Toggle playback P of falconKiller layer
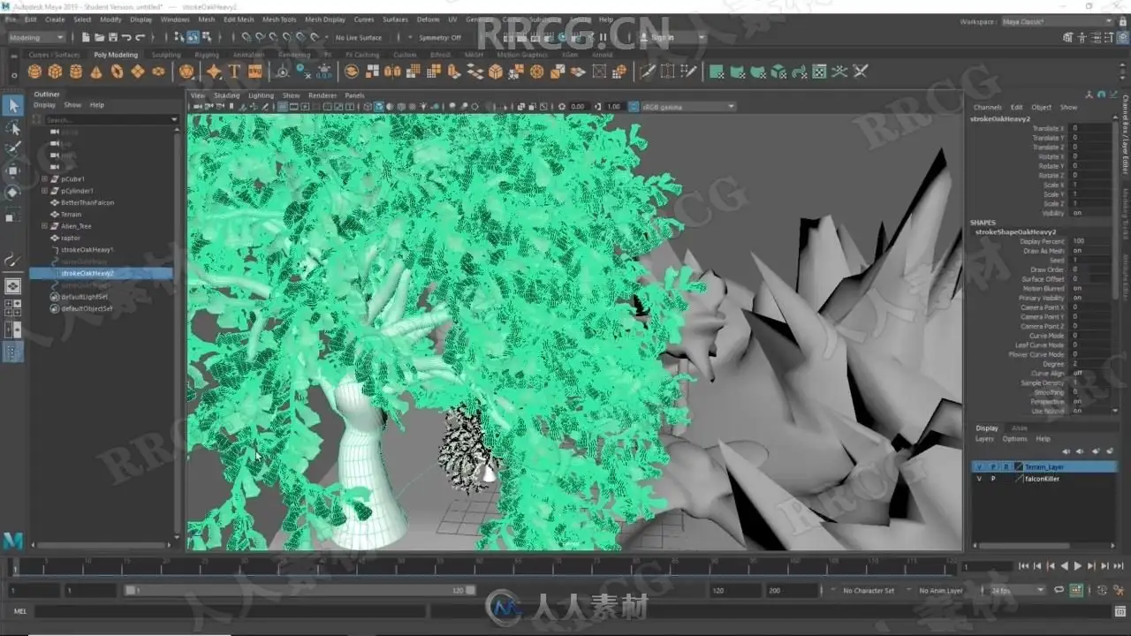 [x=992, y=479]
